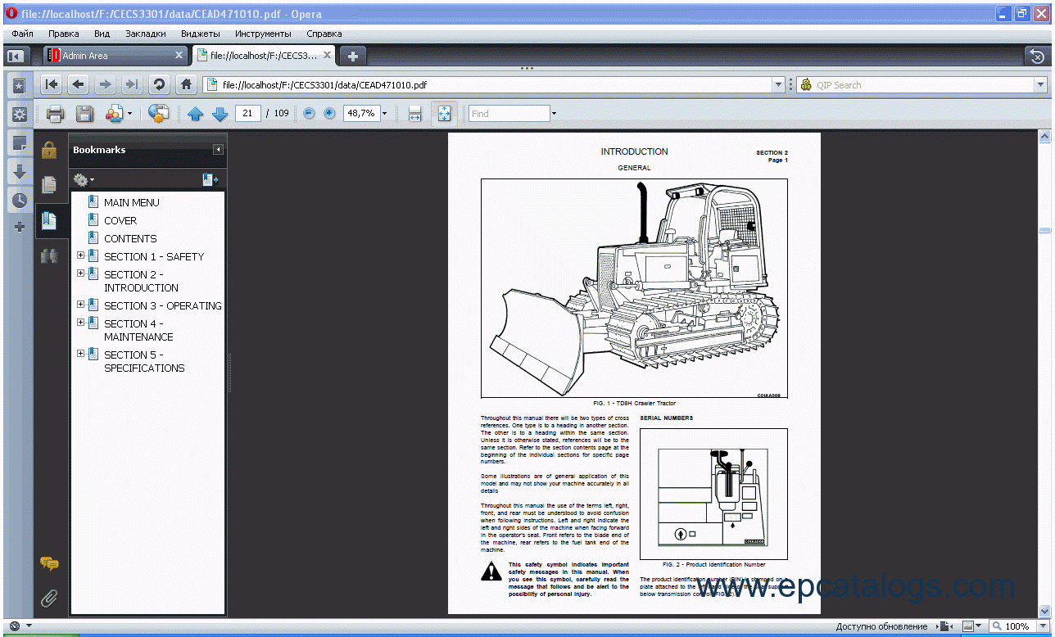Screen dimensions: 1055x637
Task: Open the PDF attachments paperclip panel
Action: click(49, 598)
